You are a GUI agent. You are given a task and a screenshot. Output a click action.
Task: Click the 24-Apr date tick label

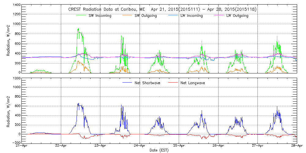[x=140, y=146]
